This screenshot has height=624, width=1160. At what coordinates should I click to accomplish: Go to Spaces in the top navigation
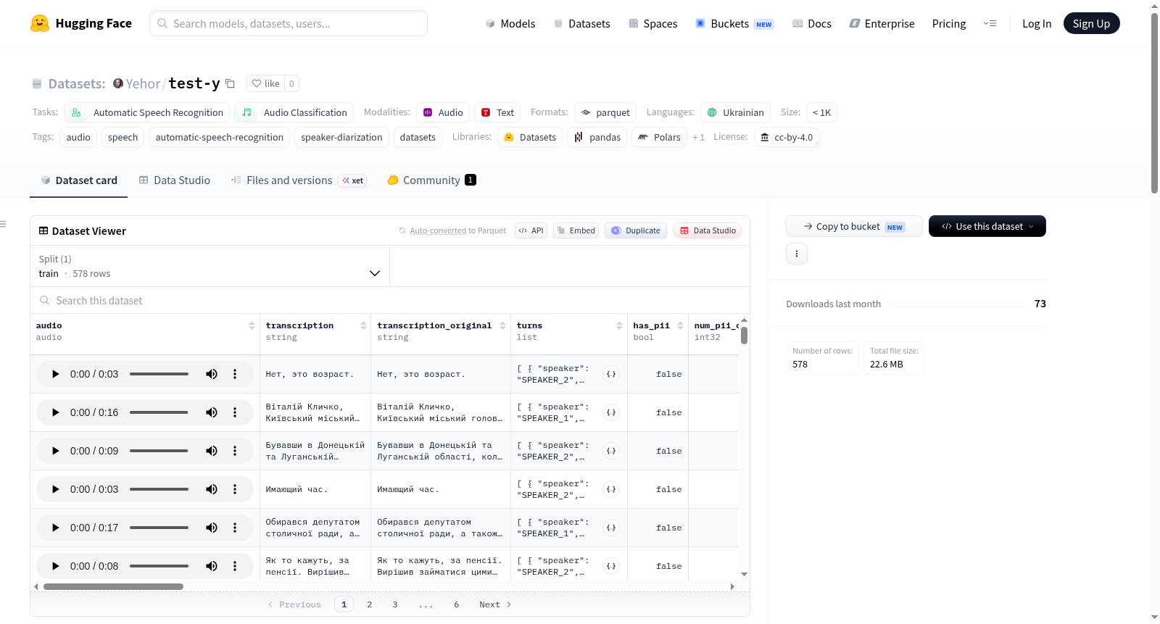[x=652, y=23]
